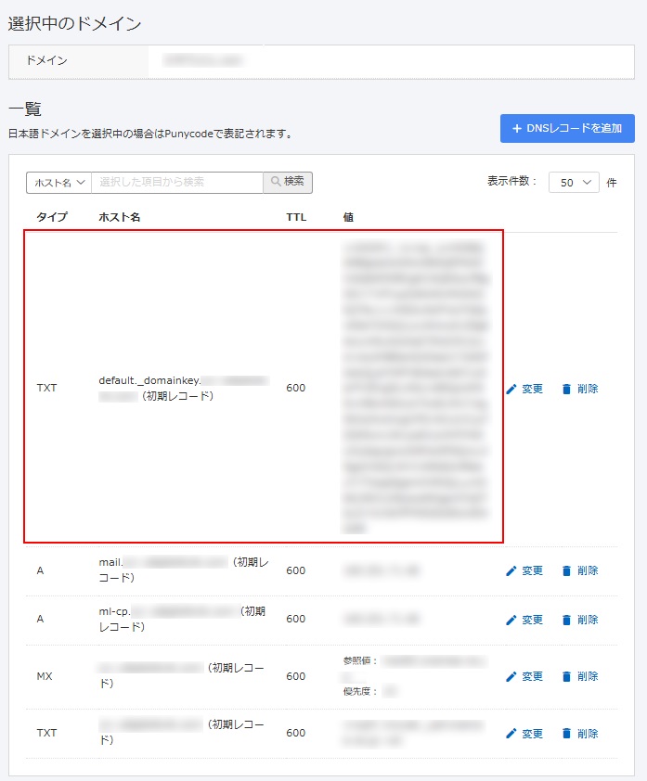Click 変更 link in the MX record row
The height and width of the screenshot is (781, 647).
[x=532, y=676]
